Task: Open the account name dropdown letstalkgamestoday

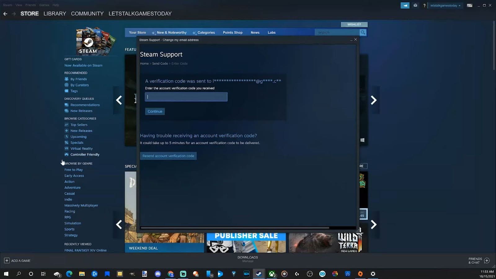Action: coord(445,6)
